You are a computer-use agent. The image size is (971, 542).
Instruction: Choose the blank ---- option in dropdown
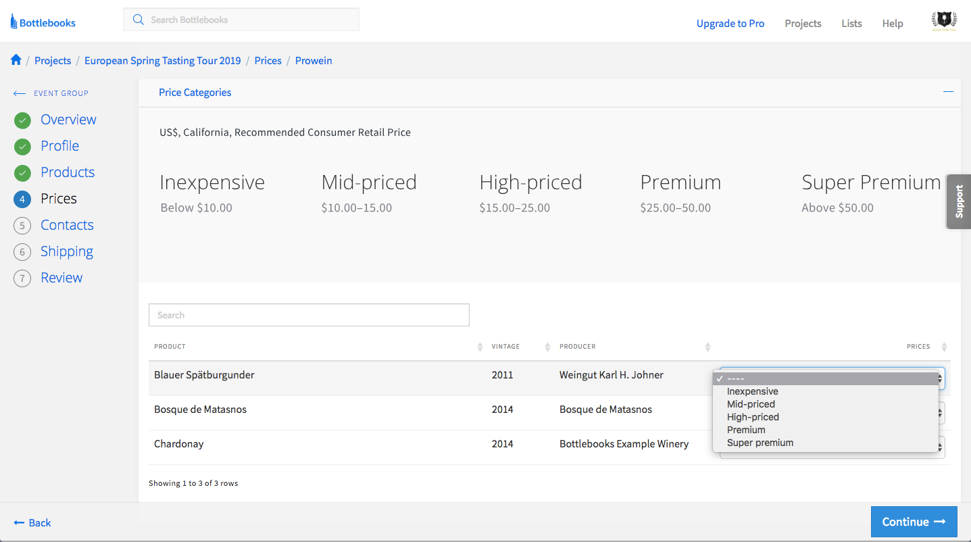click(826, 378)
